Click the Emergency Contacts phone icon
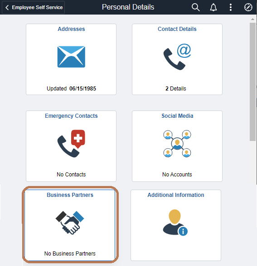 coord(71,144)
